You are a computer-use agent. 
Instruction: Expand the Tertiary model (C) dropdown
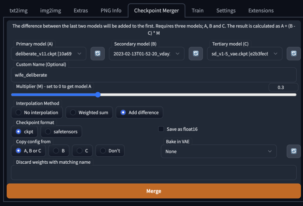245,54
